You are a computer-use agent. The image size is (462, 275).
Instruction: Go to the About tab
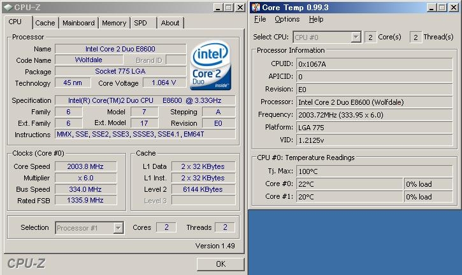[x=170, y=23]
